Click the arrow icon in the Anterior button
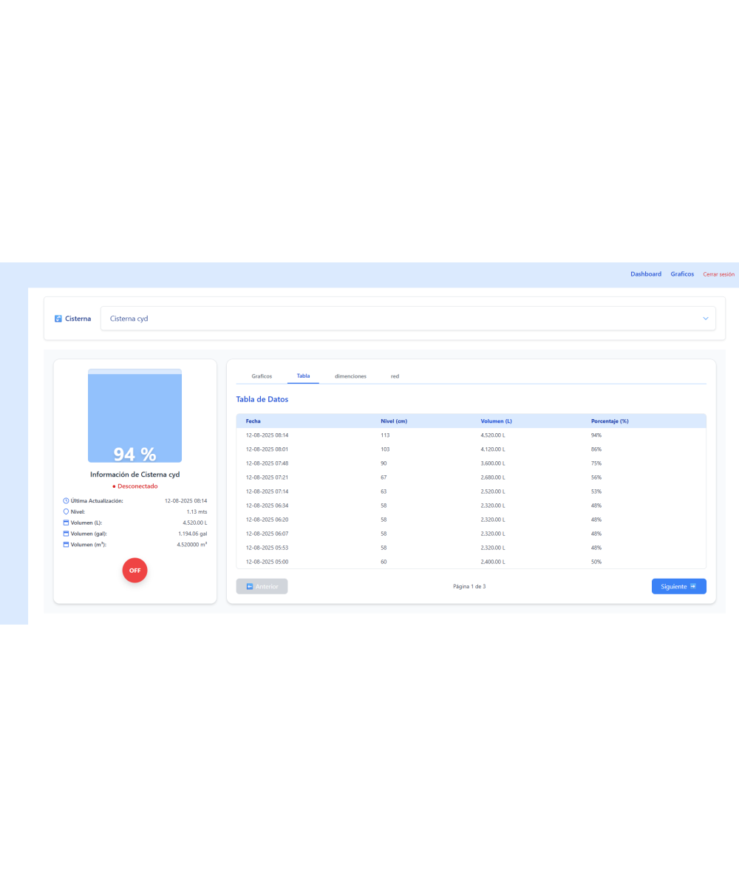Image resolution: width=739 pixels, height=887 pixels. [x=250, y=586]
